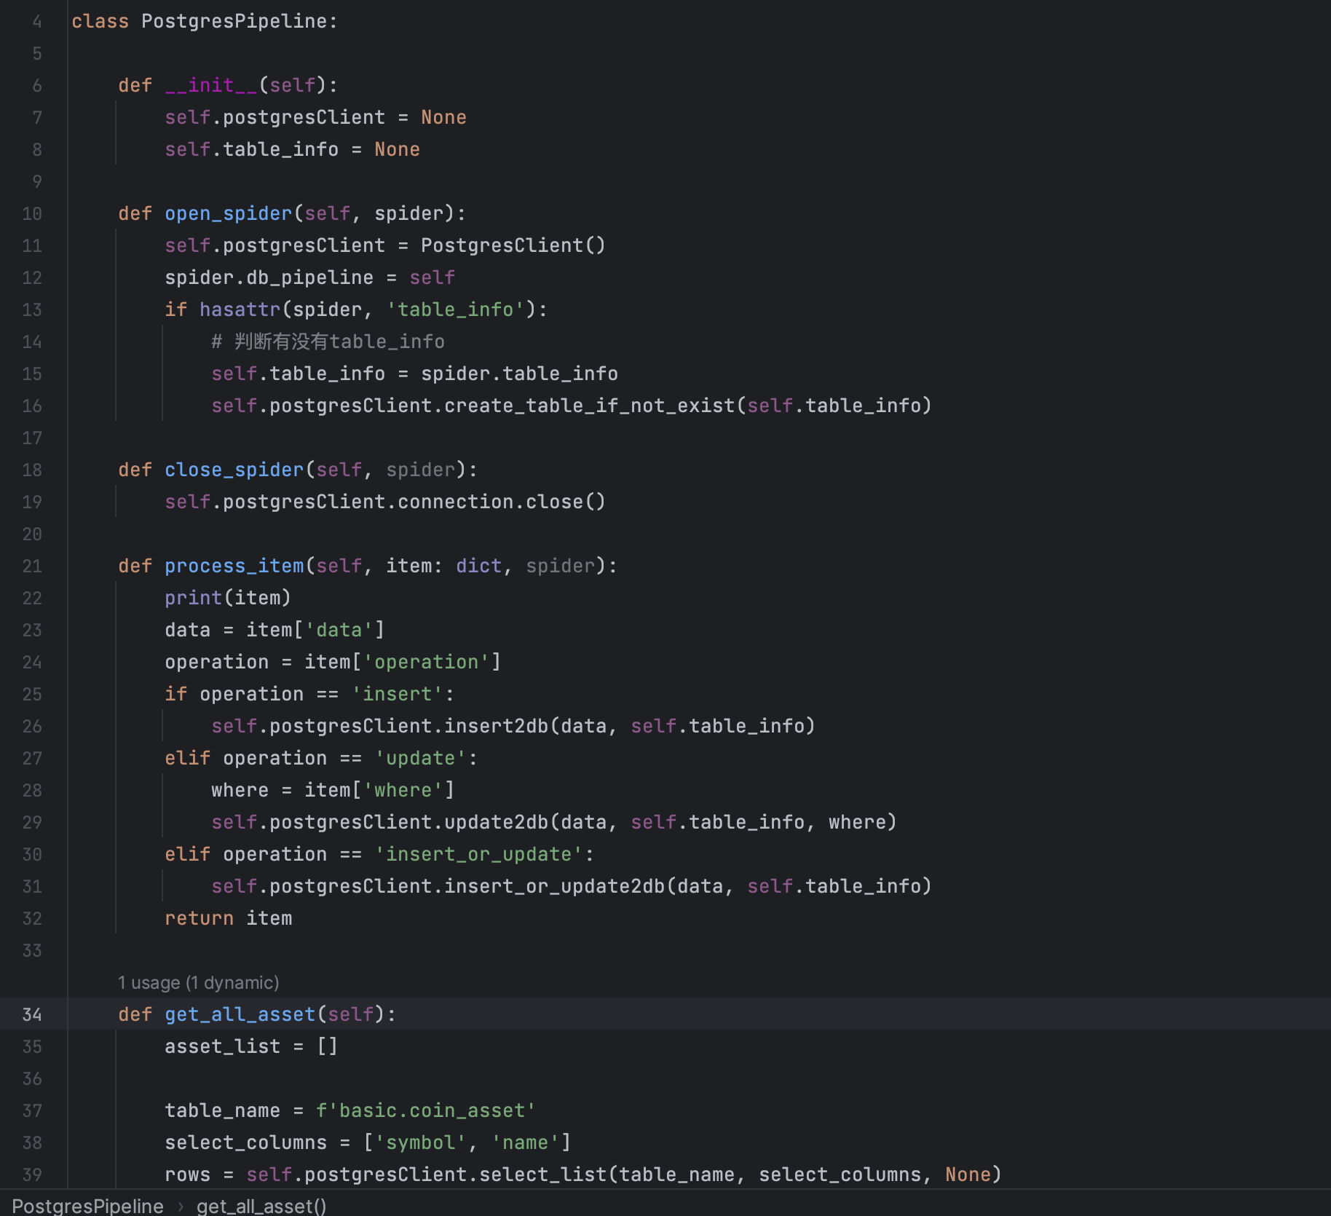The height and width of the screenshot is (1216, 1331).
Task: Click the process_item method name
Action: click(234, 566)
